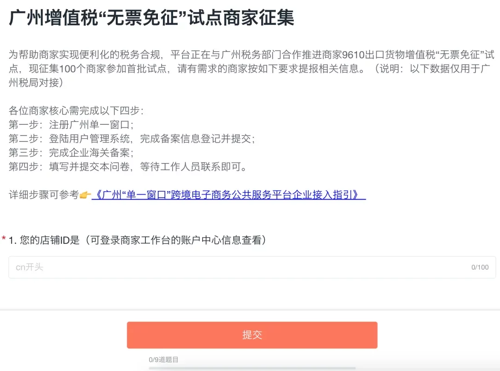Click the 各位商家核心需完成以下四步 heading
The height and width of the screenshot is (371, 500).
point(74,110)
